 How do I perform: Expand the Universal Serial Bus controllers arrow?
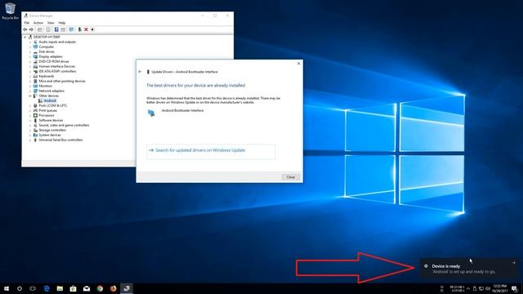pos(30,140)
